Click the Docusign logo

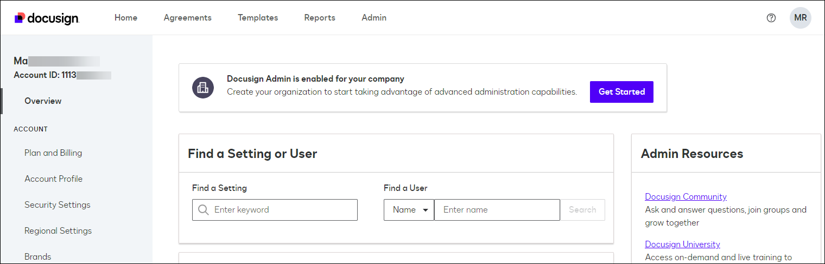coord(47,18)
